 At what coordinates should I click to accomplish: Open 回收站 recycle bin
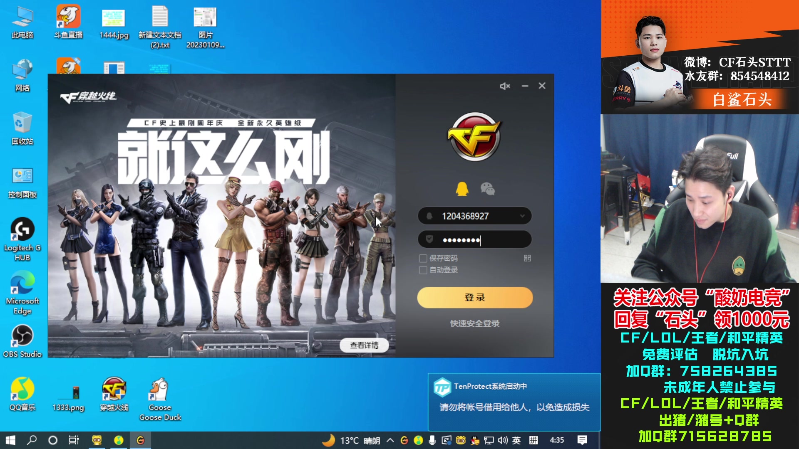point(22,128)
